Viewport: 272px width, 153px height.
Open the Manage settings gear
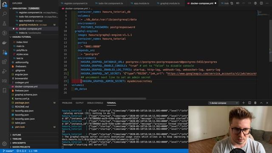click(4, 144)
